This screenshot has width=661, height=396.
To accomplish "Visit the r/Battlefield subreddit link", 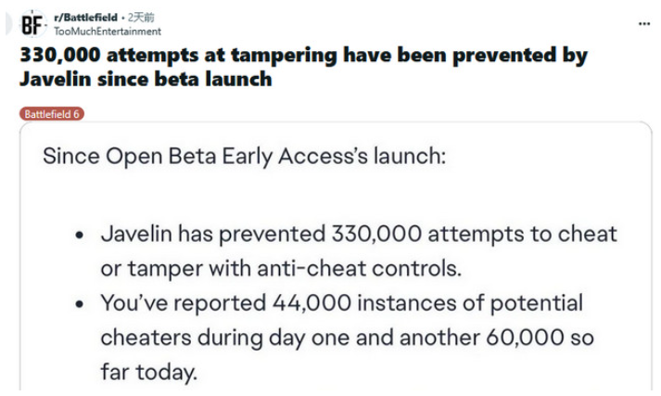I will coord(85,18).
